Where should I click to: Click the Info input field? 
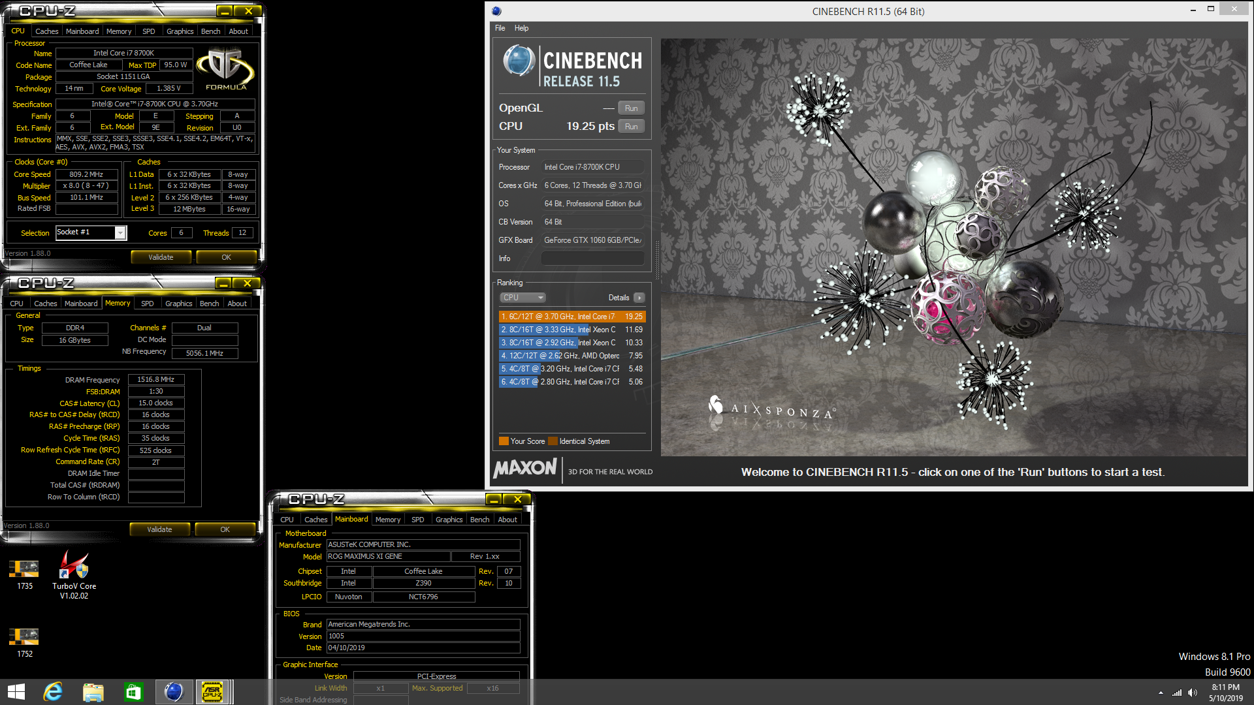point(592,258)
